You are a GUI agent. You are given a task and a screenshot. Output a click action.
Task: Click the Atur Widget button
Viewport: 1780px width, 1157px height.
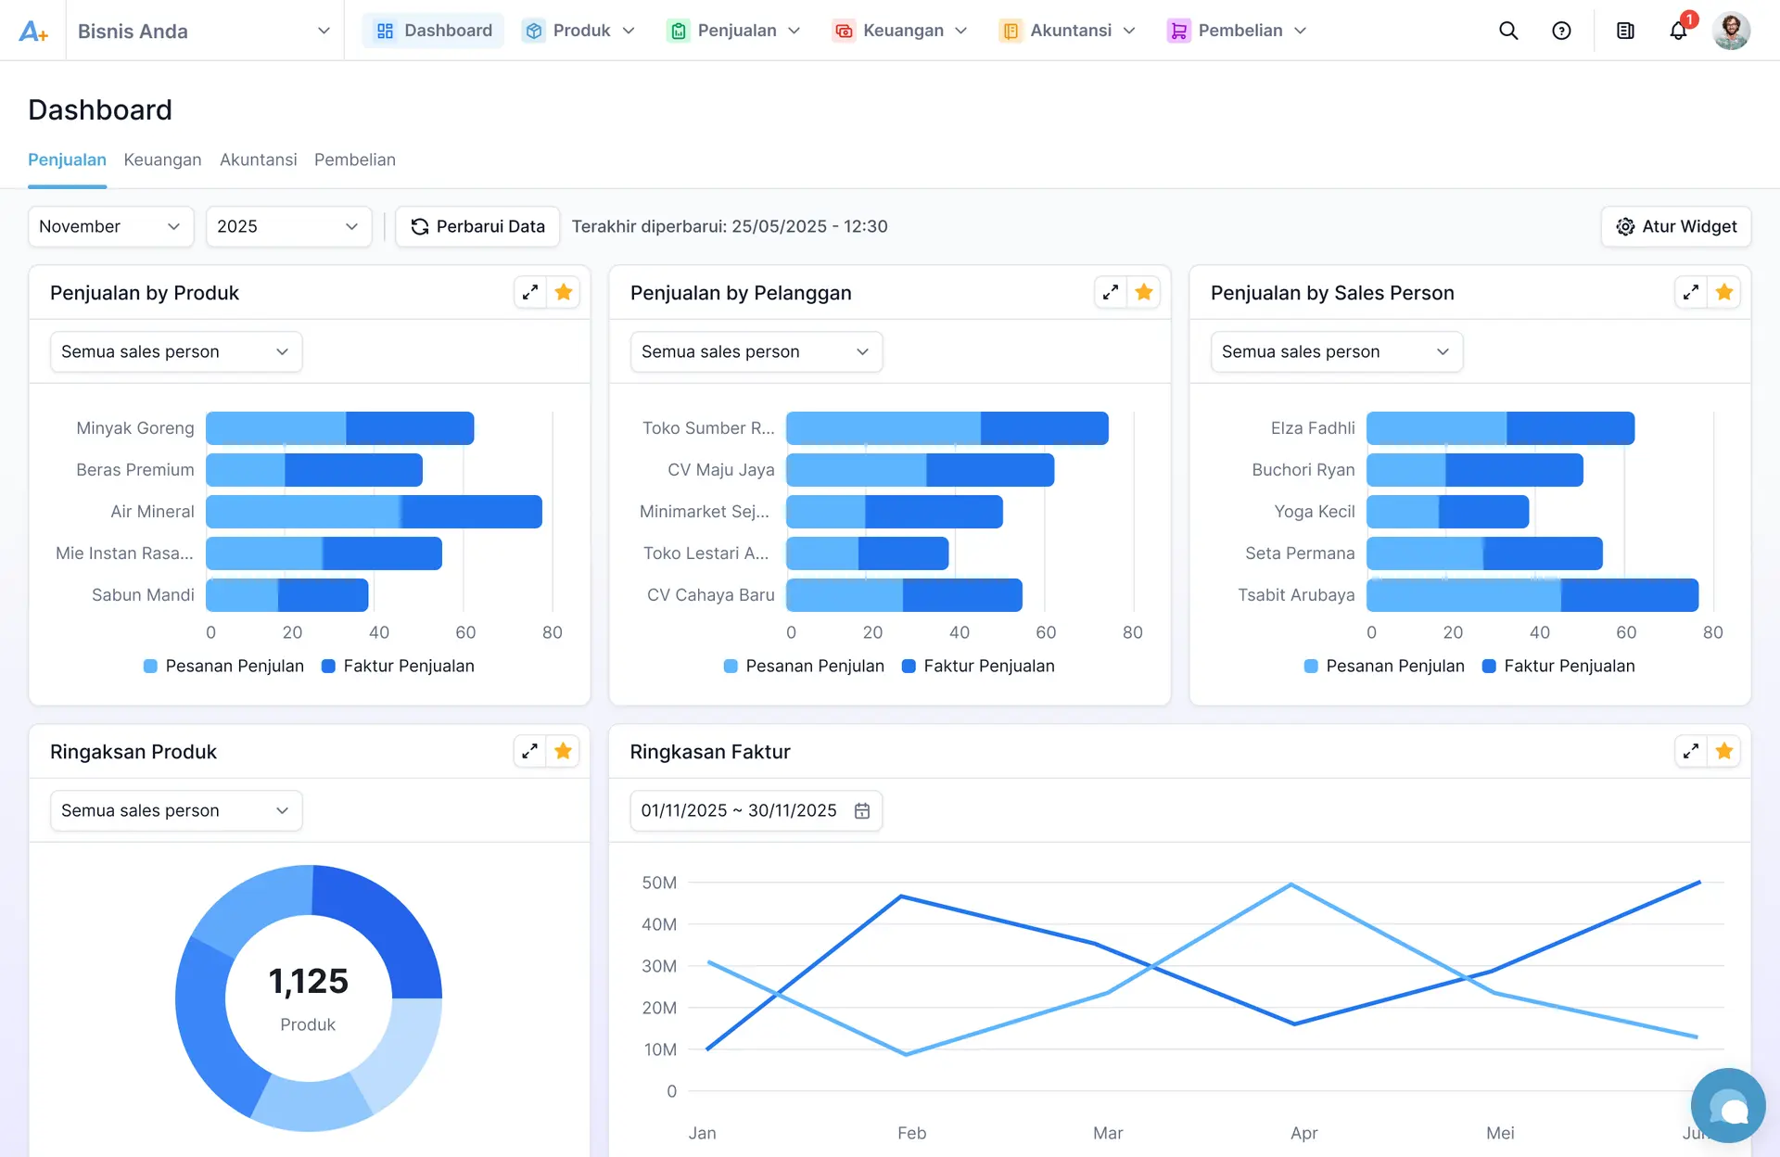(1675, 226)
